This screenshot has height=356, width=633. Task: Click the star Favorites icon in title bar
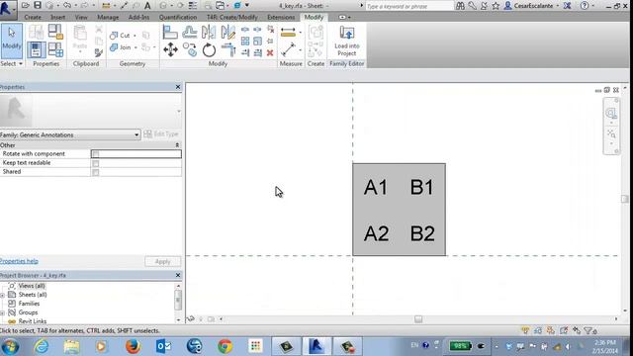pos(496,6)
